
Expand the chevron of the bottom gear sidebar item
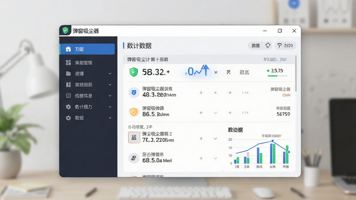(x=110, y=118)
